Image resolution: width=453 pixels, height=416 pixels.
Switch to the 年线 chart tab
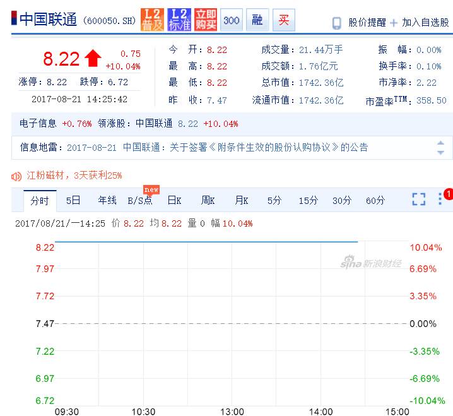[x=107, y=200]
